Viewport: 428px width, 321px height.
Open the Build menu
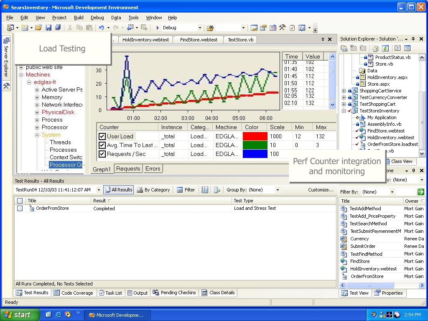pos(79,18)
